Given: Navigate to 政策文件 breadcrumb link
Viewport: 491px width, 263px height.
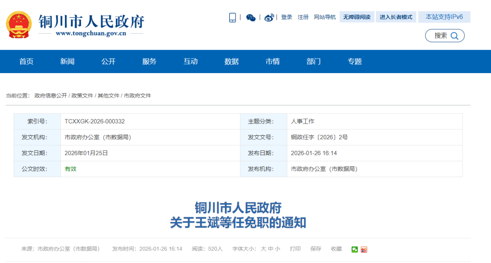Looking at the screenshot, I should pyautogui.click(x=82, y=95).
